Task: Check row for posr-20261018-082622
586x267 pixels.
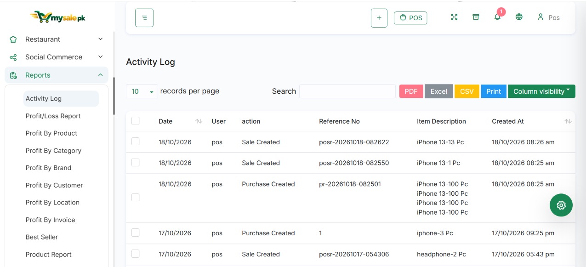Action: (136, 142)
